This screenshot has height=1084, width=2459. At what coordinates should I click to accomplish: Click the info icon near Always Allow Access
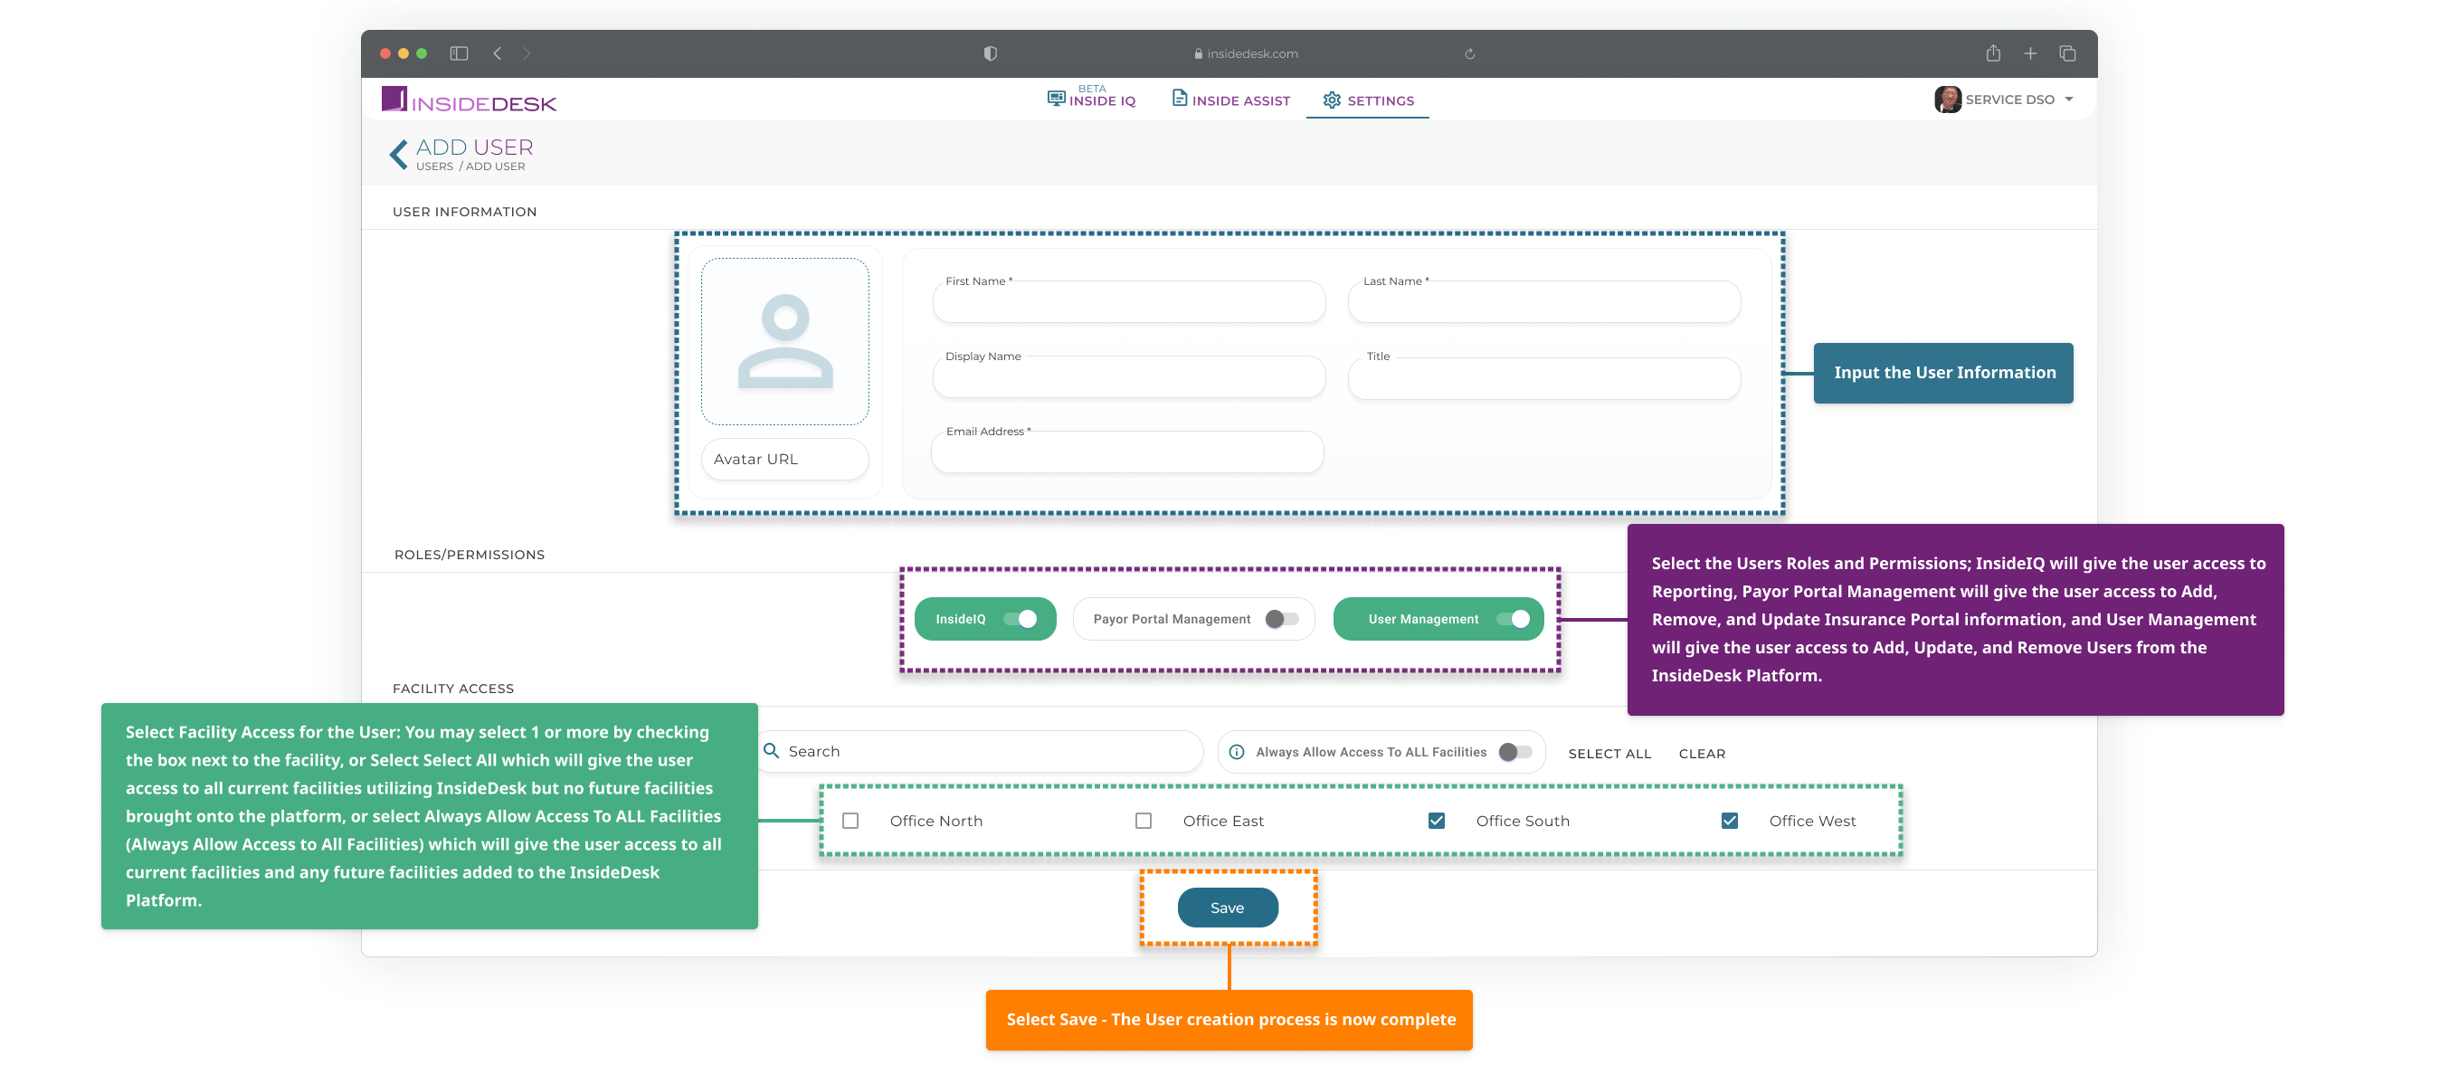click(1235, 752)
